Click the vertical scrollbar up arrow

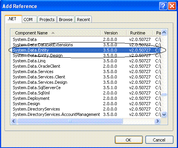[164, 32]
